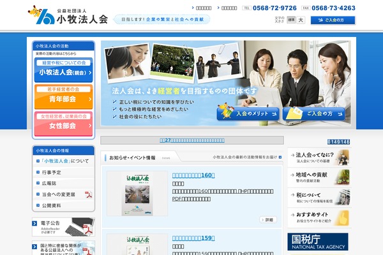The height and width of the screenshot is (255, 383).
Task: Open 広報誌 sidebar item
Action: (x=63, y=183)
